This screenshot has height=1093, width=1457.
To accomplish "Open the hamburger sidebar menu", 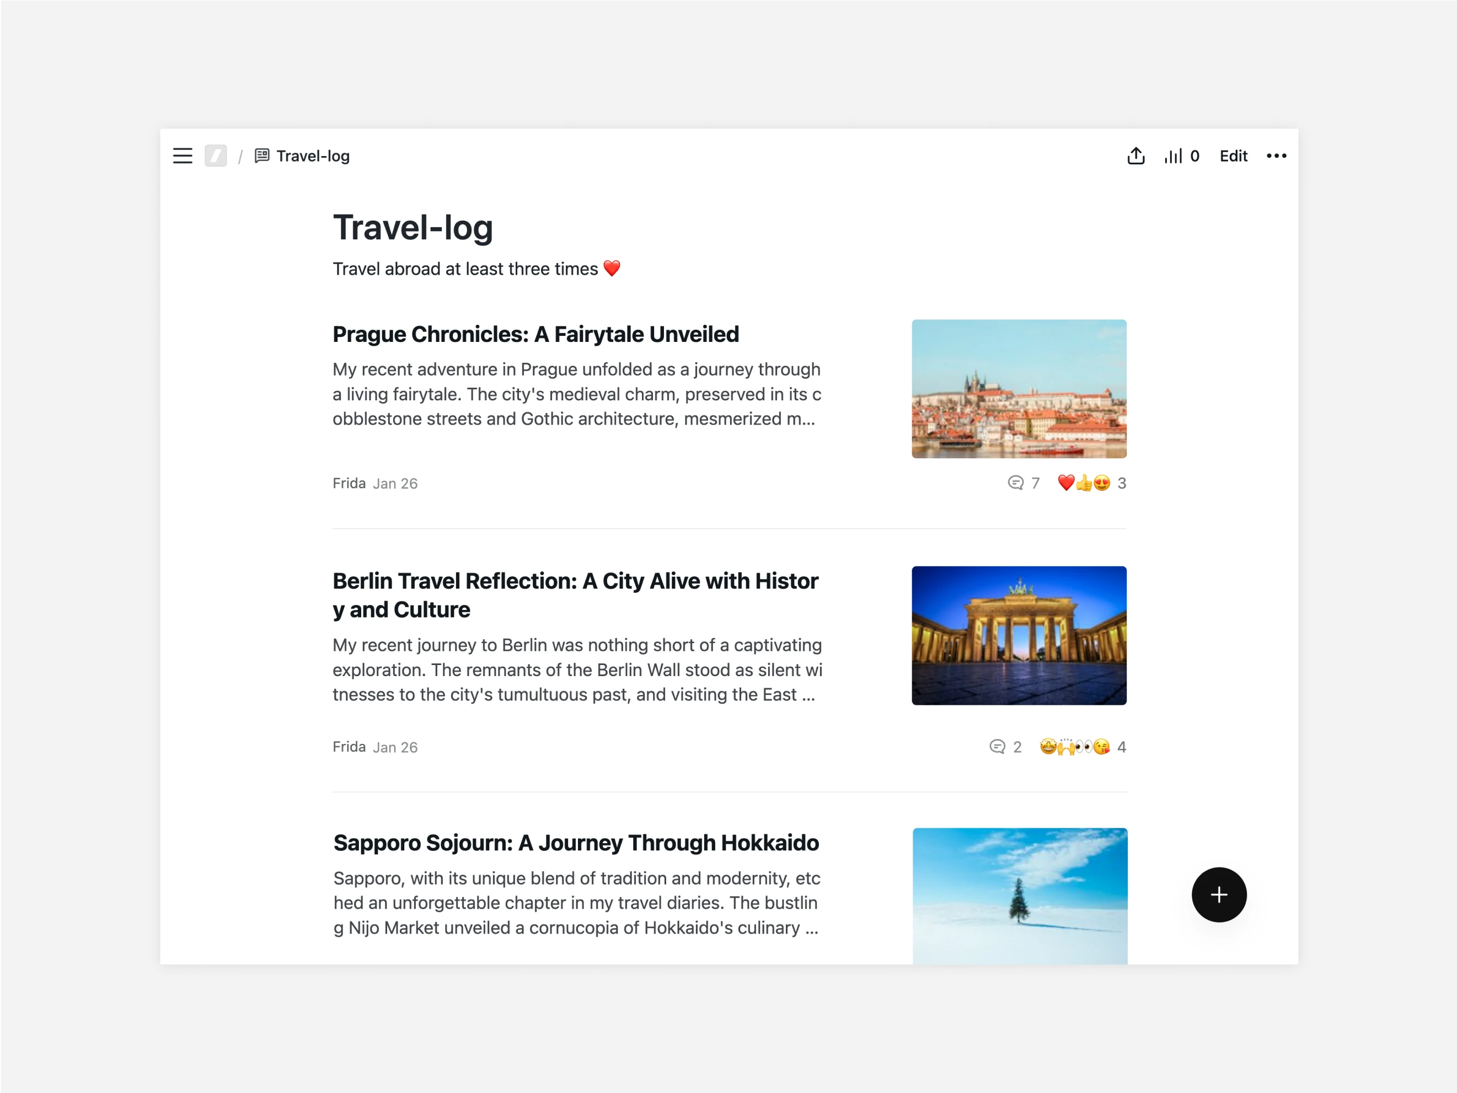I will pyautogui.click(x=183, y=156).
